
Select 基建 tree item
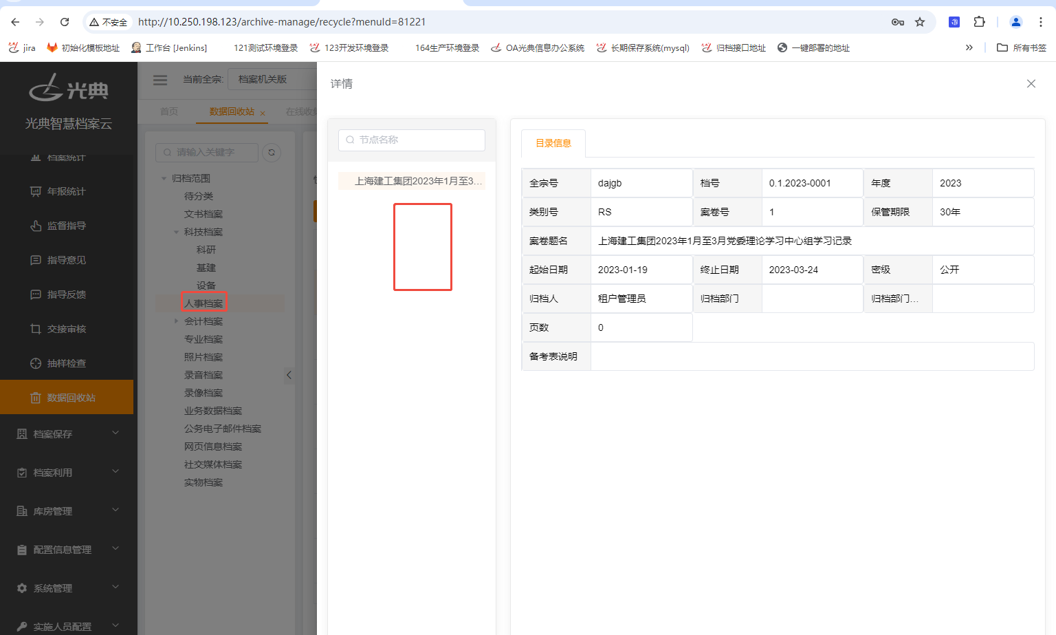(206, 268)
